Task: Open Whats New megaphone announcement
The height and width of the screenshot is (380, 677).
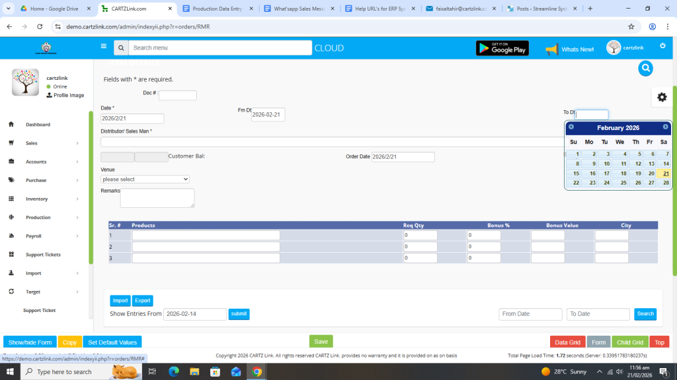Action: (x=569, y=49)
